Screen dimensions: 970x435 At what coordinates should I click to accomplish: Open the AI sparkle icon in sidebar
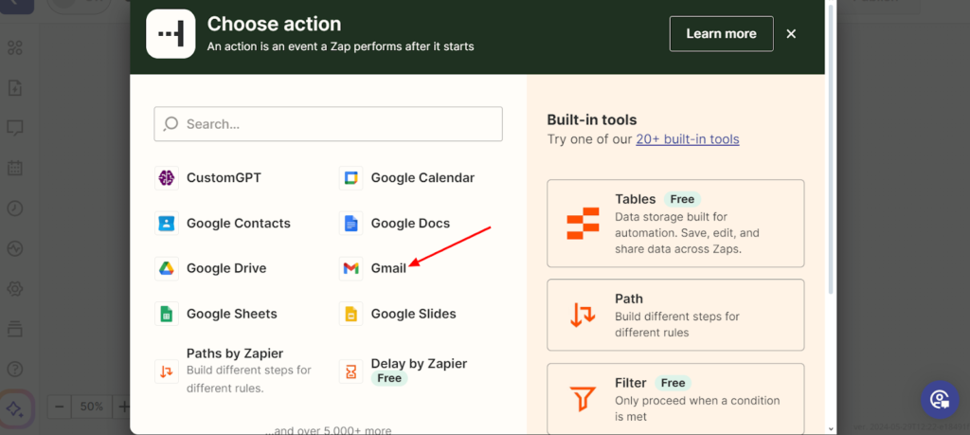pos(15,409)
